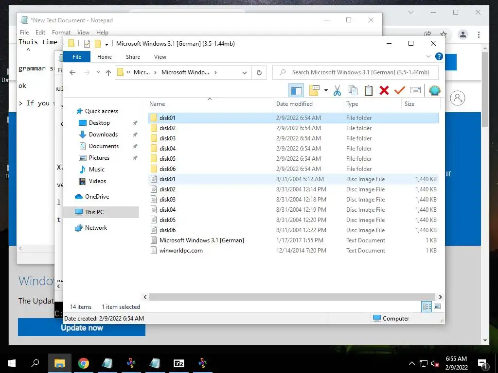Sort by the Name column header

tap(210, 104)
